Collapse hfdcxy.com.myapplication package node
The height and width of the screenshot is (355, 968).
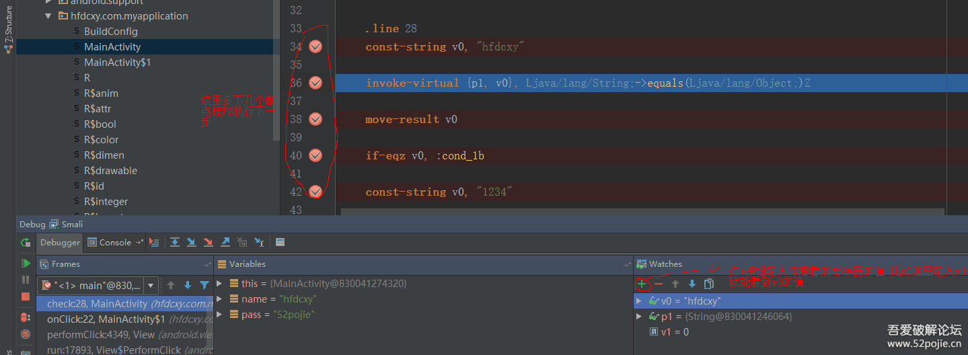[48, 15]
